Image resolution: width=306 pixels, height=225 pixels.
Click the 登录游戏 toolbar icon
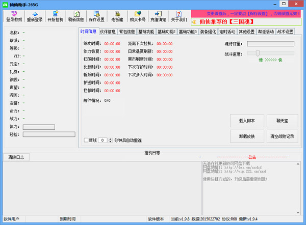(14, 16)
